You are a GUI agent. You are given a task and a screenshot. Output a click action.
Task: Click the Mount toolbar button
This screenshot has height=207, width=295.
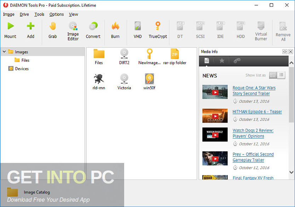pyautogui.click(x=10, y=30)
